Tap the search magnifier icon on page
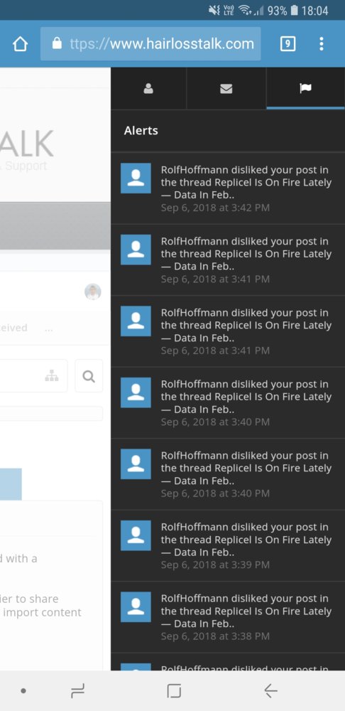Image resolution: width=345 pixels, height=711 pixels. click(89, 376)
